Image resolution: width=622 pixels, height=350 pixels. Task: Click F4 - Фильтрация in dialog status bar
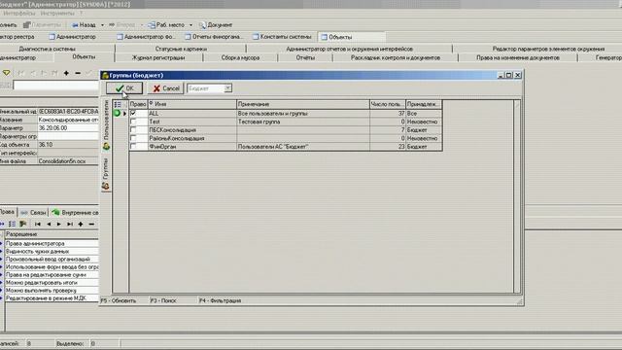[220, 300]
